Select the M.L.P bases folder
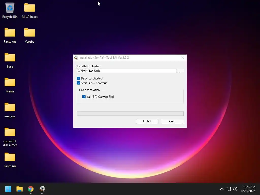Image resolution: width=260 pixels, height=195 pixels. 30,10
